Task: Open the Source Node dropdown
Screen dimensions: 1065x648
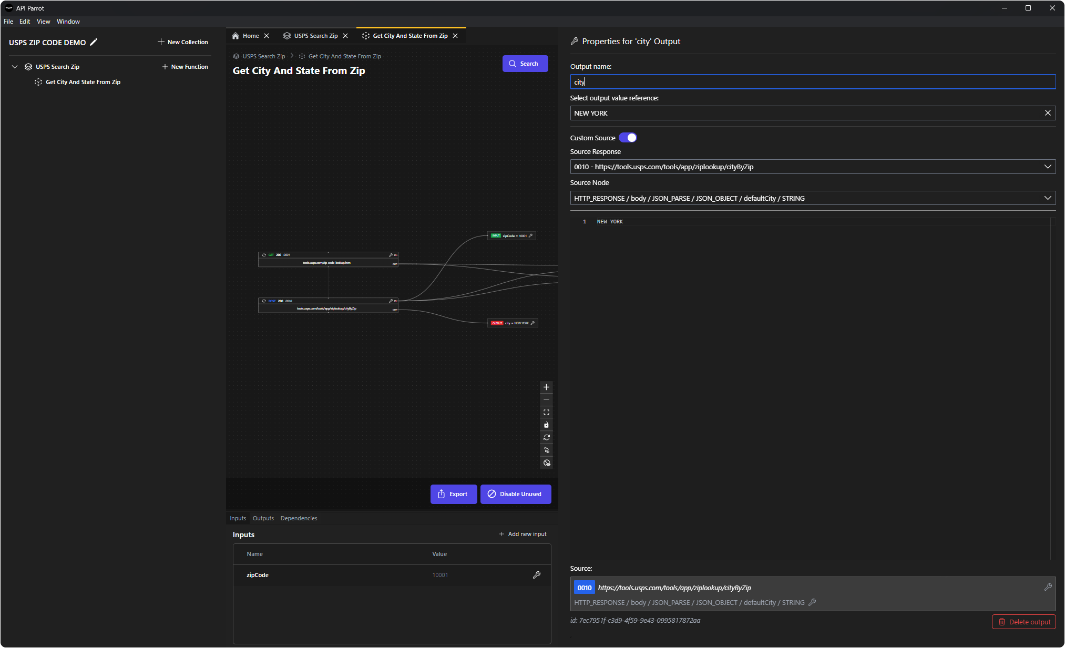Action: pos(1048,198)
